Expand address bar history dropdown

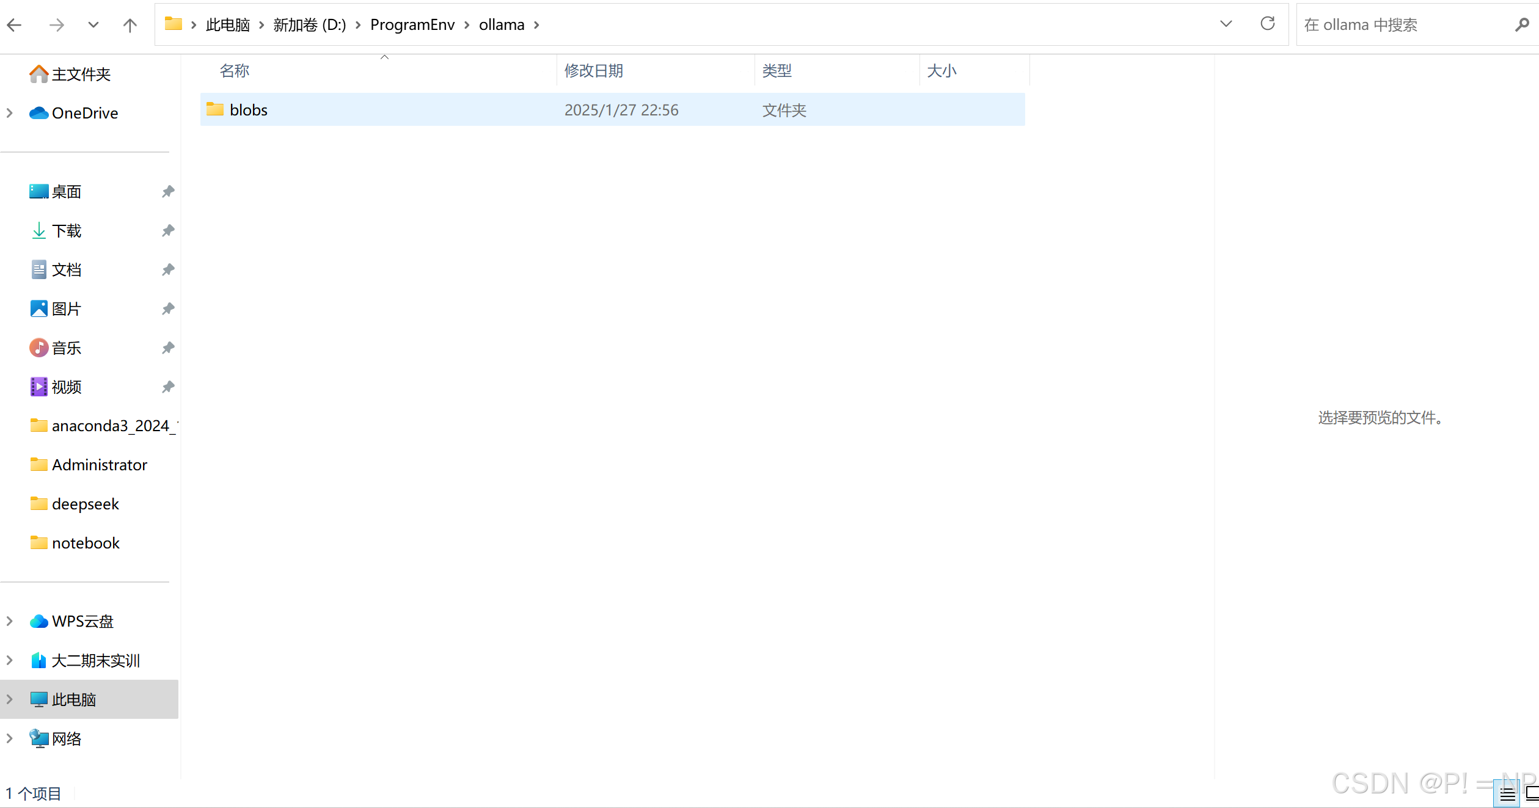(x=1226, y=24)
